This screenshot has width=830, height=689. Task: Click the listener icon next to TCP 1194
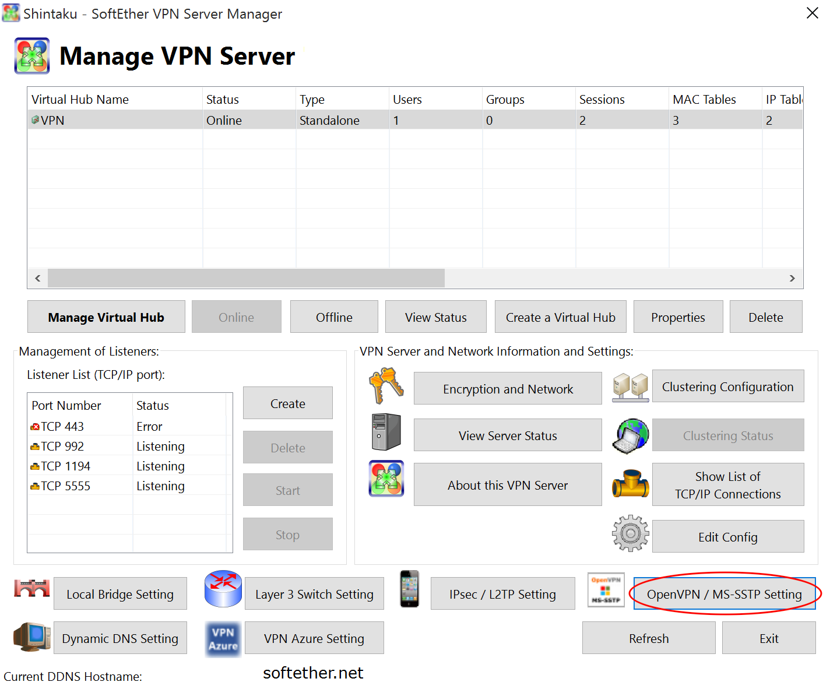click(35, 466)
